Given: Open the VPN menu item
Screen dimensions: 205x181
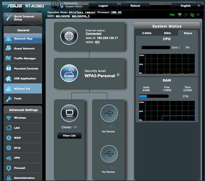Looking at the screenshot, I should [23, 158].
